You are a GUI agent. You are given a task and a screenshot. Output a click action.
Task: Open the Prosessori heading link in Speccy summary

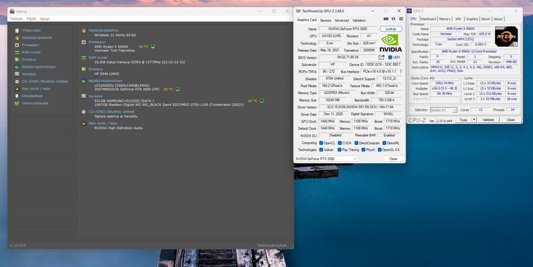coord(97,42)
